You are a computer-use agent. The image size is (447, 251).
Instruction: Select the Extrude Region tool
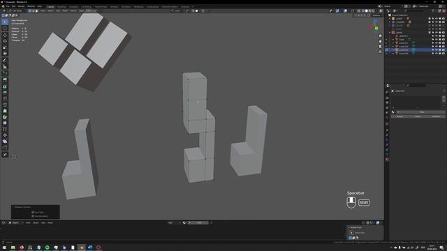coord(5,80)
